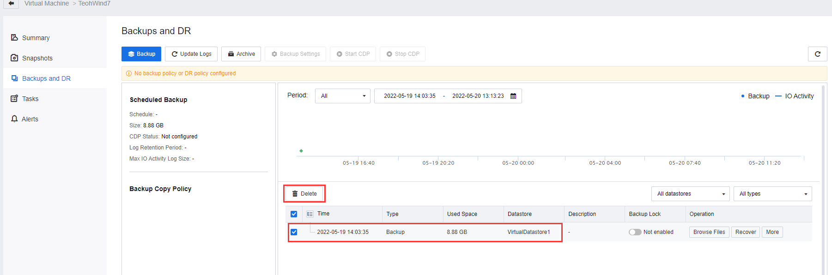Click the refresh icon button

tap(817, 54)
